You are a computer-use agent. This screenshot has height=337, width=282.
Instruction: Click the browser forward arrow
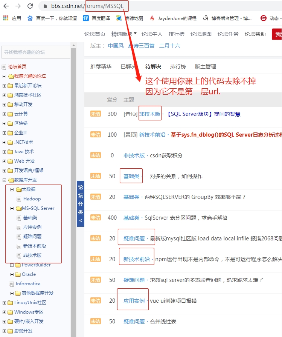[x=18, y=6]
